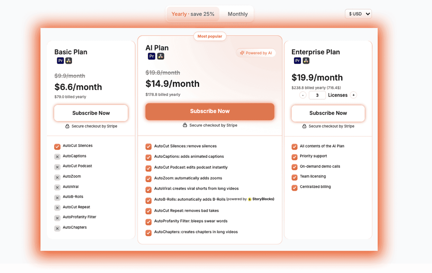Screen dimensions: 432x273
Task: Toggle the AutoCut Silences checkmark in Basic Plan
Action: [57, 146]
